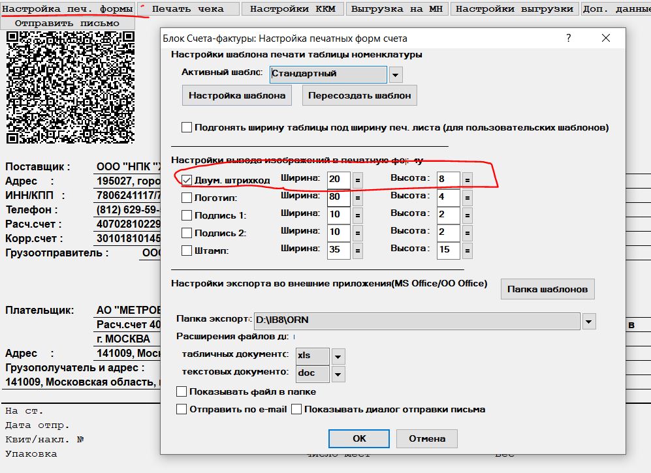Open Настройки ККМ toolbar item
This screenshot has width=651, height=473.
293,8
